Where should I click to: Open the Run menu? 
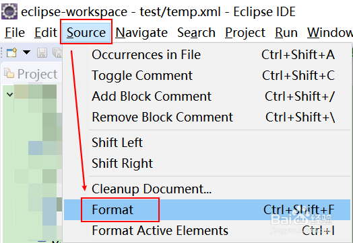pos(286,32)
